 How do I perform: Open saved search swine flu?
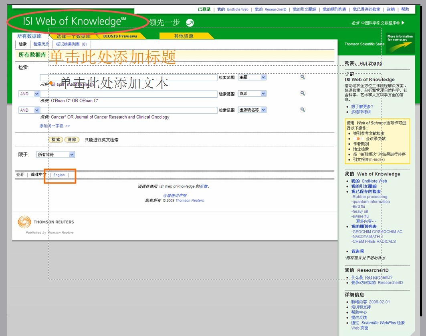tap(360, 216)
